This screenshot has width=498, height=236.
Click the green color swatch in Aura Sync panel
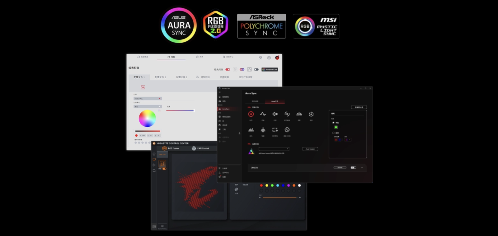tap(336, 127)
